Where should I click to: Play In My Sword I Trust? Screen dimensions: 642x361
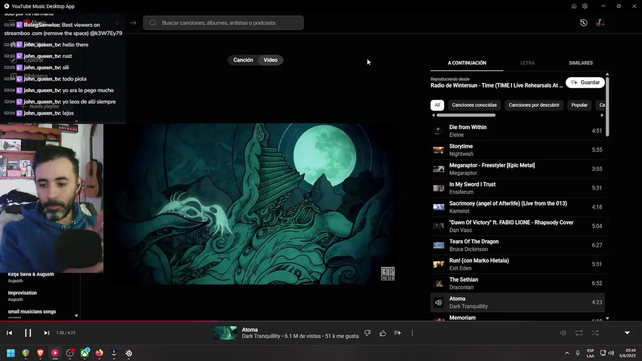click(x=517, y=188)
